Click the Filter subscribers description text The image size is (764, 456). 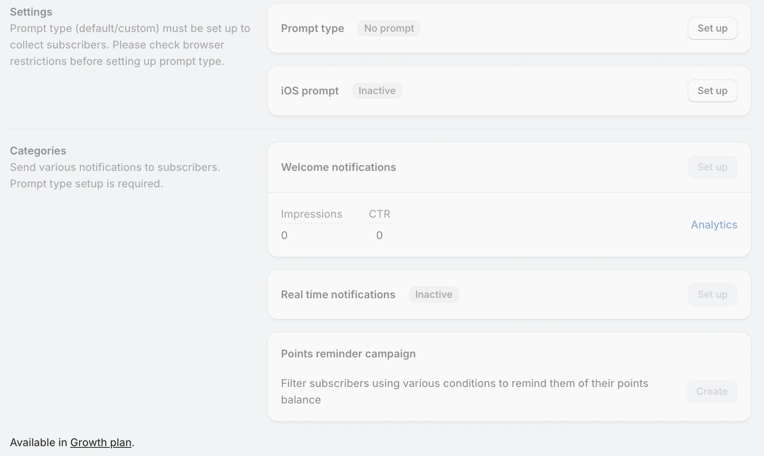coord(465,392)
